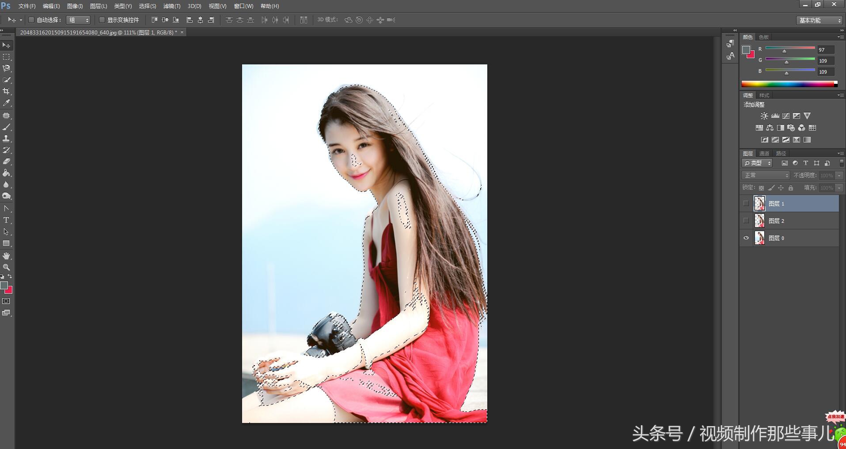Select the Crop tool
This screenshot has height=449, width=846.
(6, 91)
